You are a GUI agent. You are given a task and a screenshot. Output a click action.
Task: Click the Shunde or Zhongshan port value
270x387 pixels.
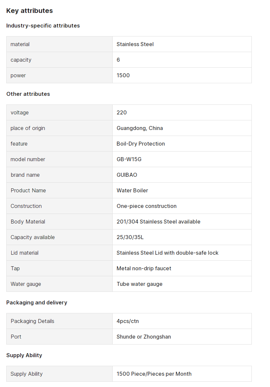pos(143,337)
